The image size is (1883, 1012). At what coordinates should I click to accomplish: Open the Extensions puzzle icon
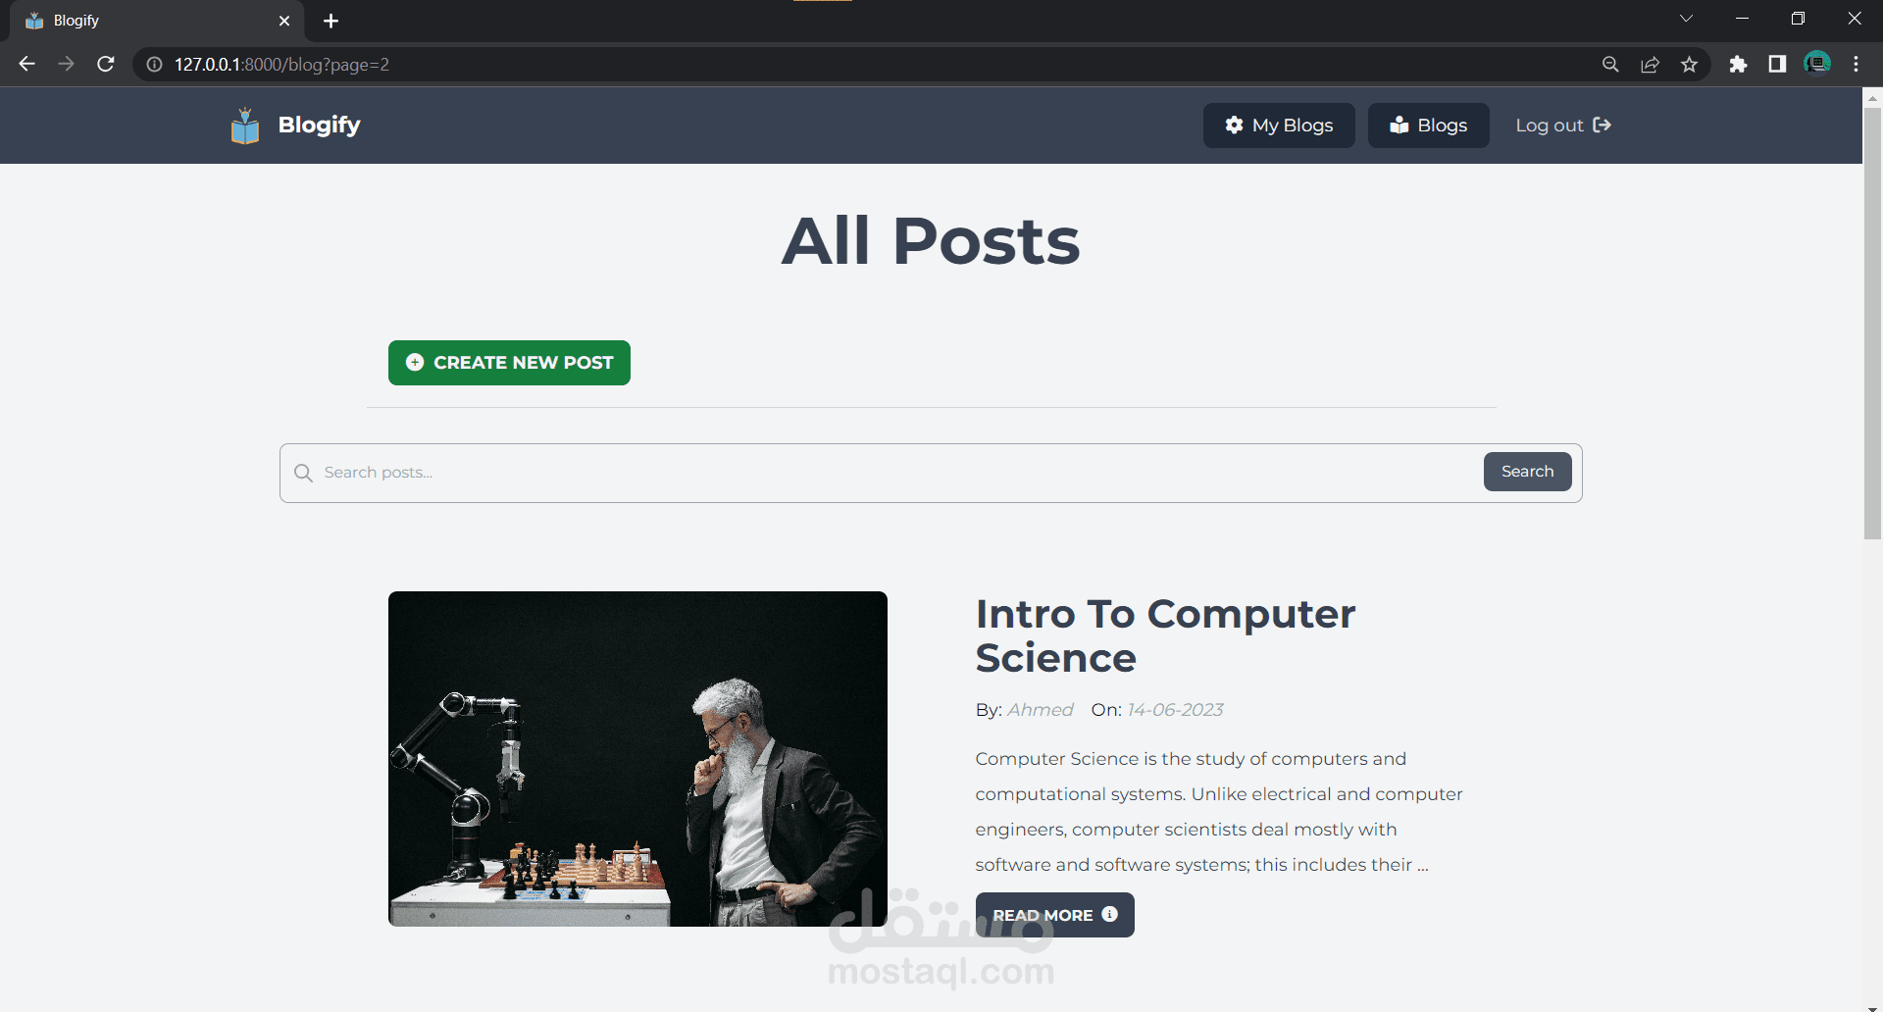point(1738,65)
